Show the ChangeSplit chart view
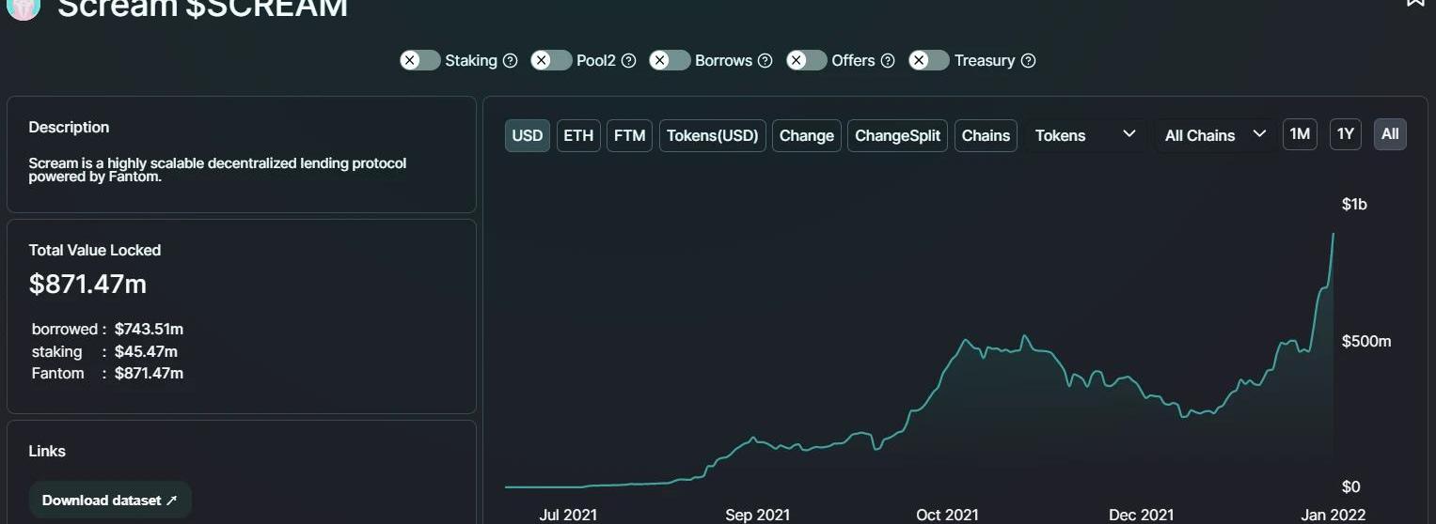The height and width of the screenshot is (524, 1436). (x=897, y=135)
